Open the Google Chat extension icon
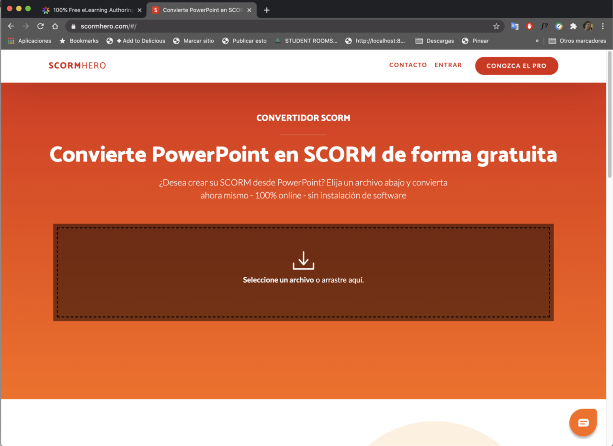613x446 pixels. tap(558, 26)
